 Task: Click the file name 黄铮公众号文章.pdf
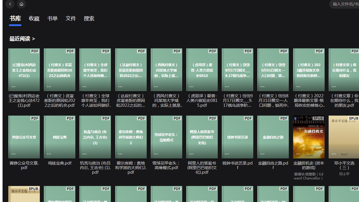[24, 165]
